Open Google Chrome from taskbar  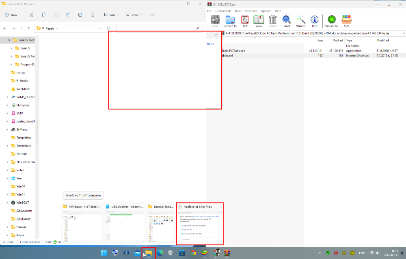tap(193, 253)
